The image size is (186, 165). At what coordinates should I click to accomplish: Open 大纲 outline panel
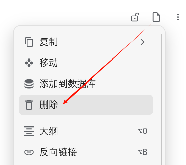[x=86, y=131]
